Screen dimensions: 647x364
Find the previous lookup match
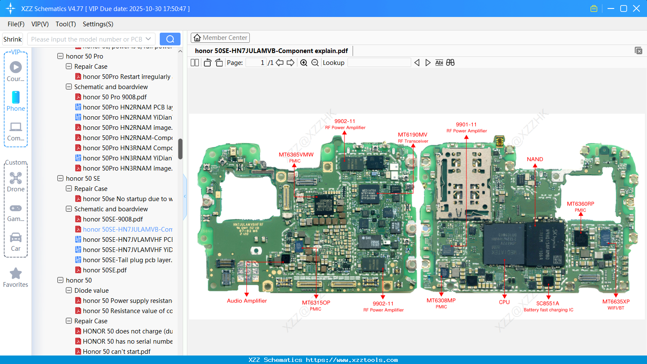pos(417,63)
